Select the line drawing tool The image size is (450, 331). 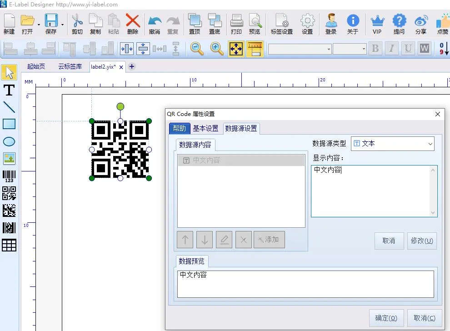pos(9,107)
